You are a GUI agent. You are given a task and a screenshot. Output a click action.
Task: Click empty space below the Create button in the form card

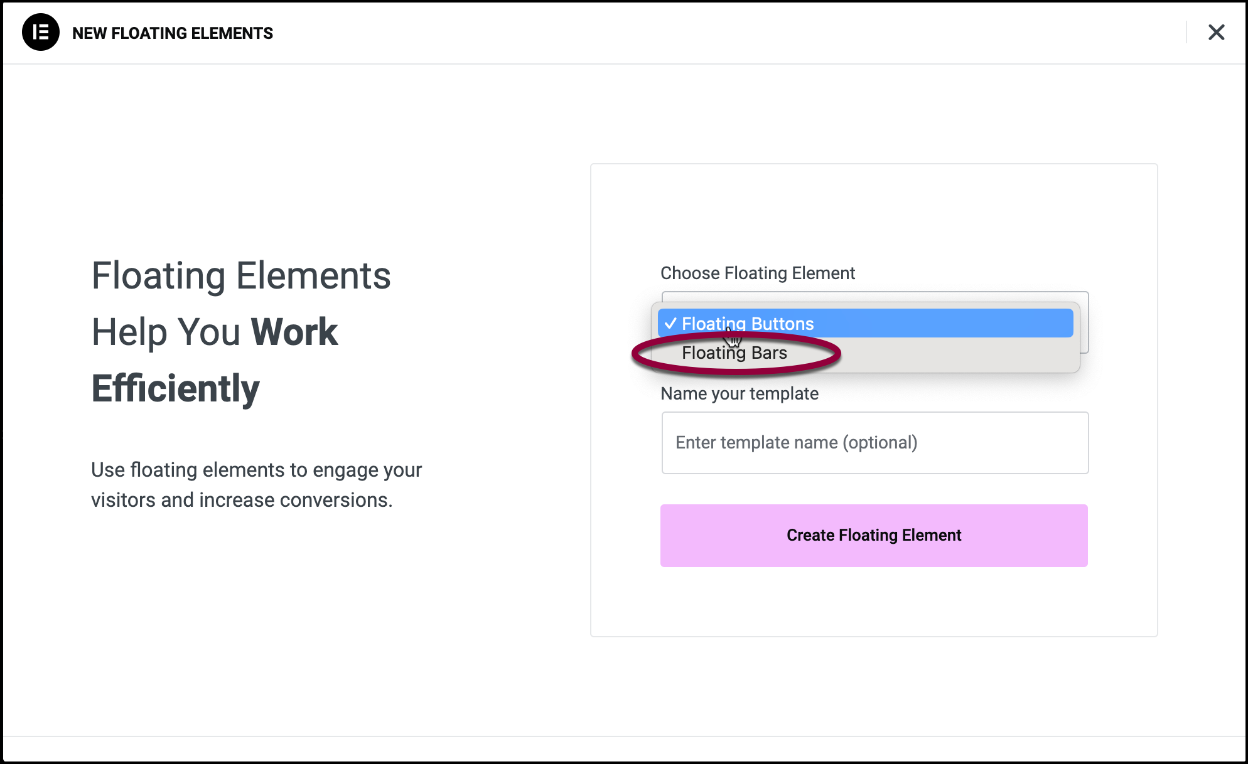(874, 602)
